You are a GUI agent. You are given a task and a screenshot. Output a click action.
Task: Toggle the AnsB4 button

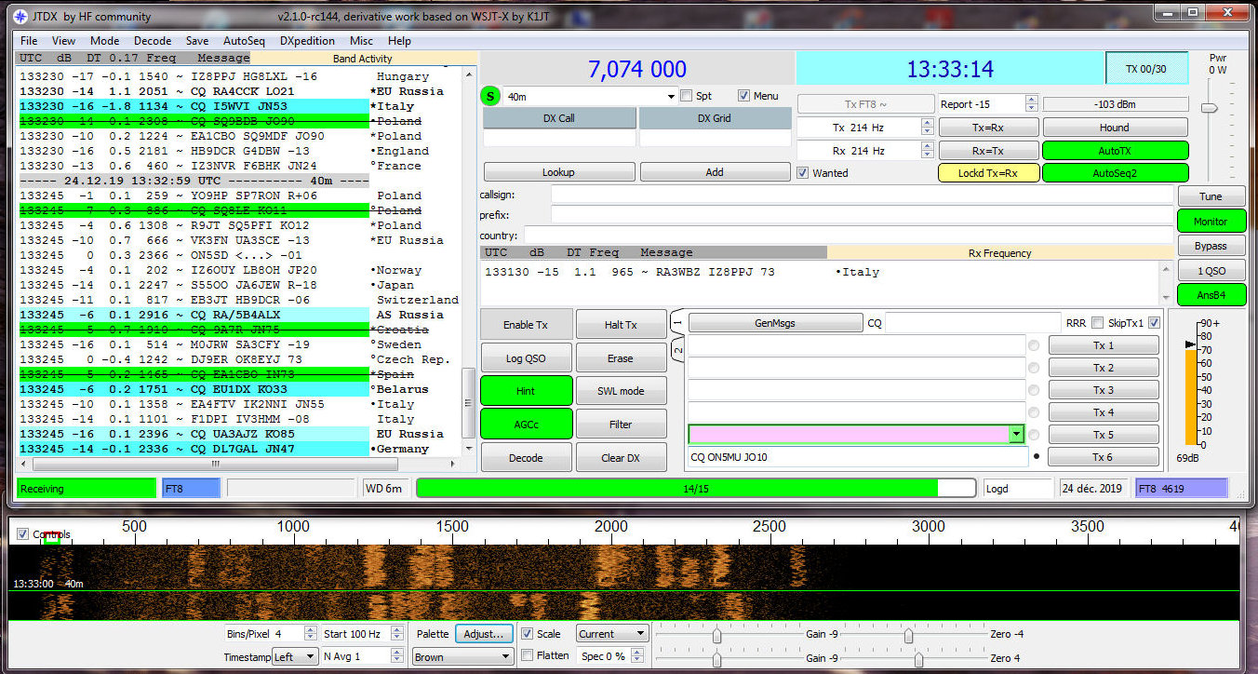(x=1211, y=295)
